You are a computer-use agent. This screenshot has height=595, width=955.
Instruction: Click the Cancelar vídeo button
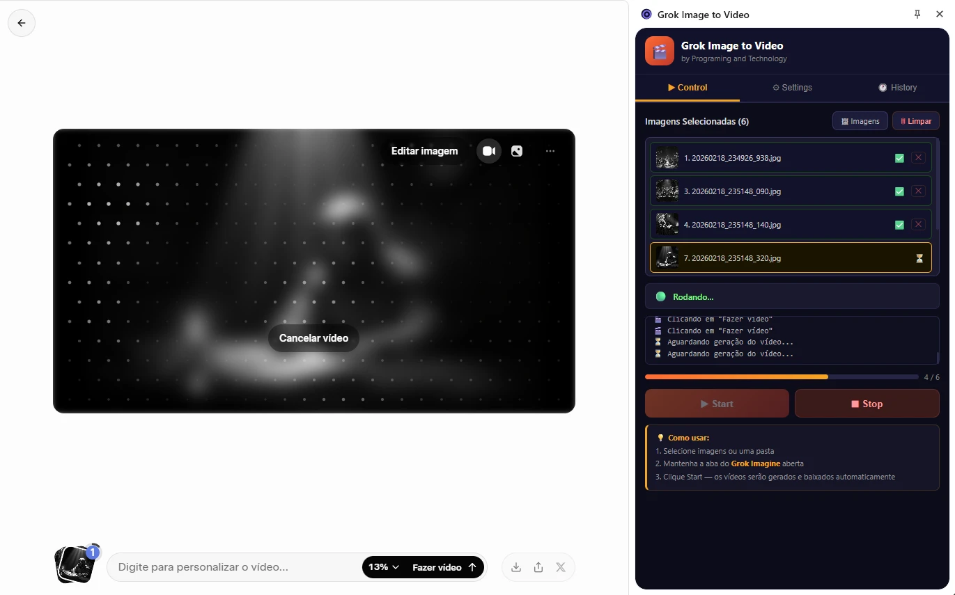313,338
